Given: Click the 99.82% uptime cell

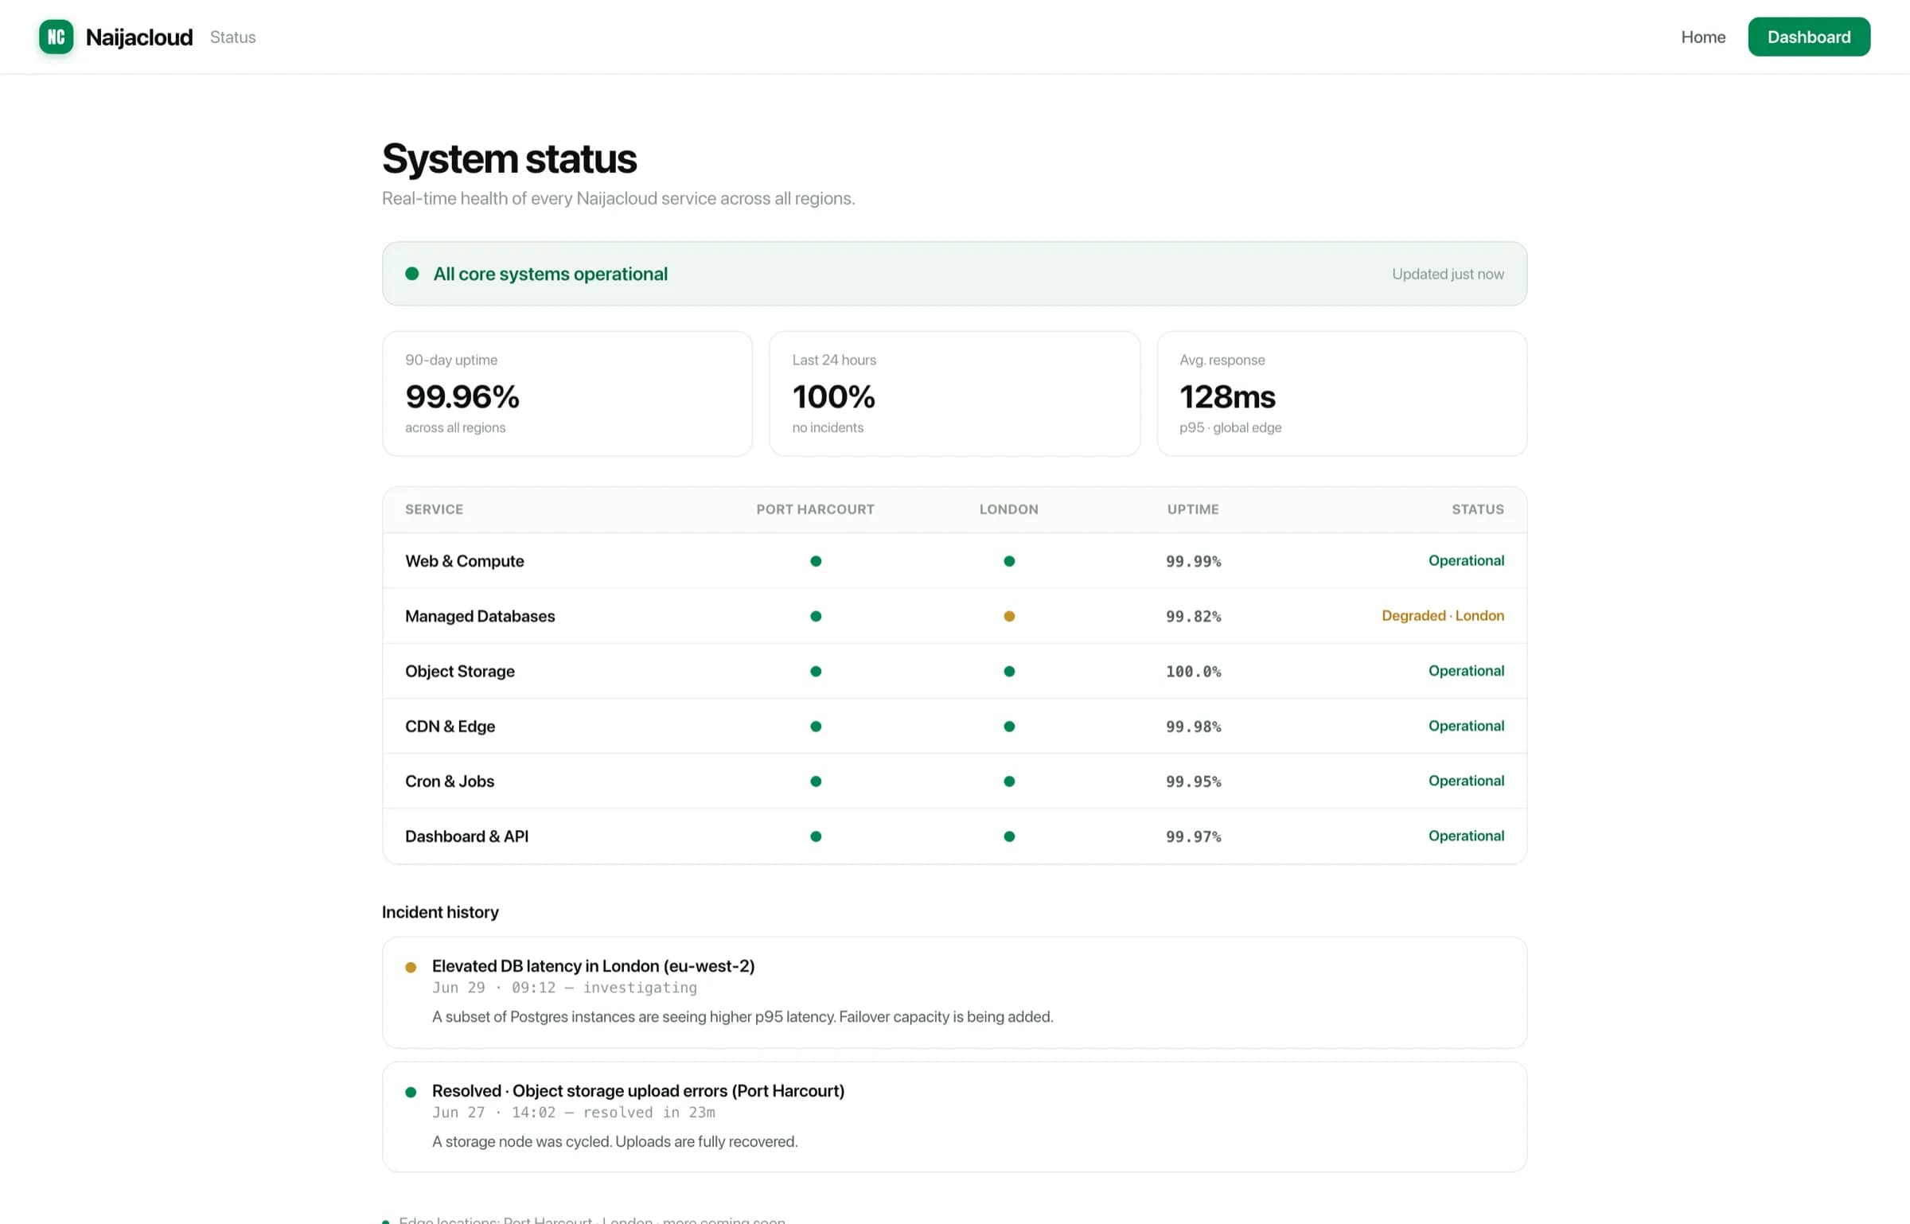Looking at the screenshot, I should point(1193,616).
